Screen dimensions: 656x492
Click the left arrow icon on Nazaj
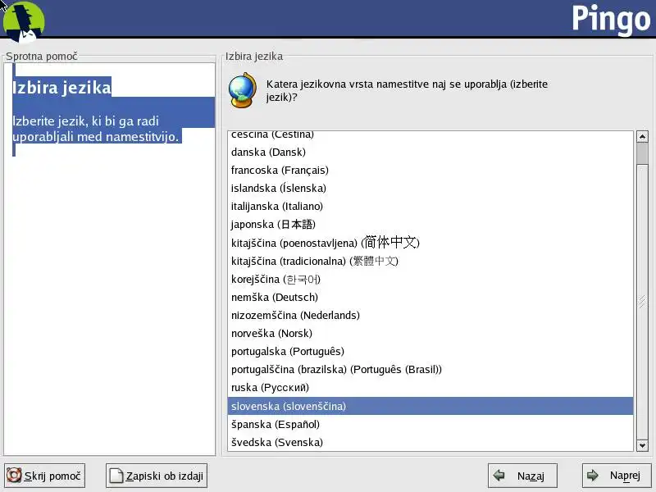[499, 476]
